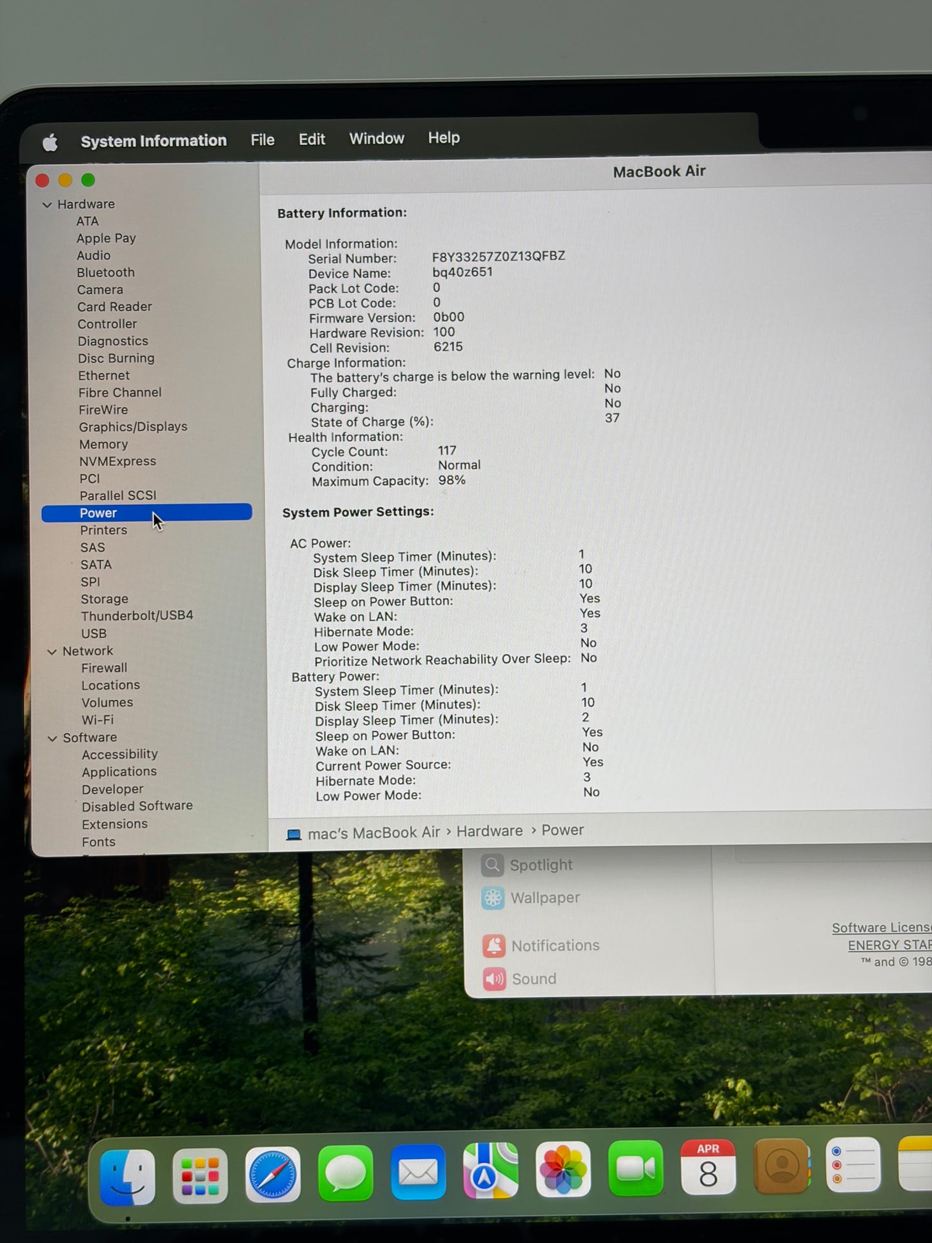Select ATA in the Hardware list

[x=88, y=221]
